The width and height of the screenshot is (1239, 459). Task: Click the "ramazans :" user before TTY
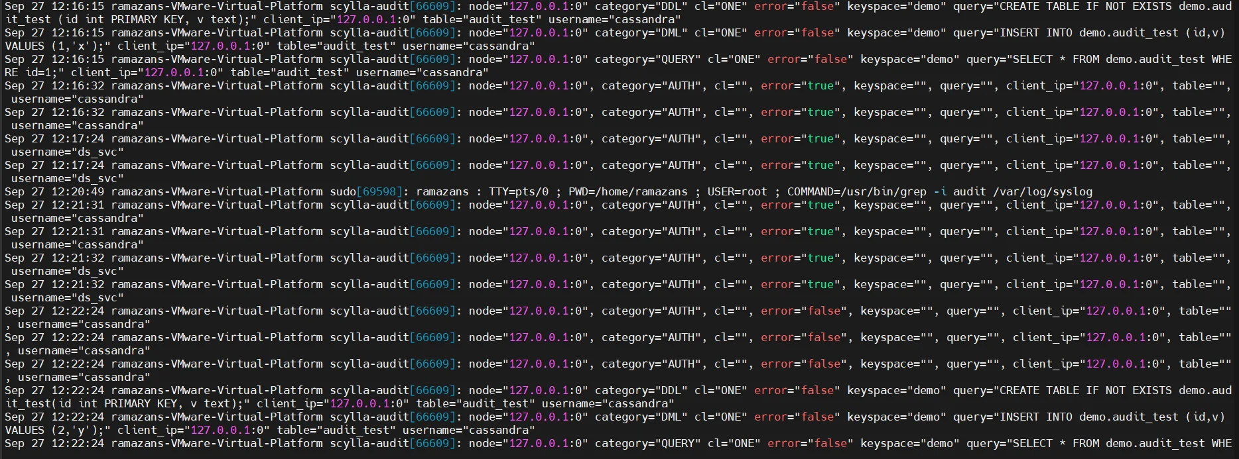click(449, 191)
